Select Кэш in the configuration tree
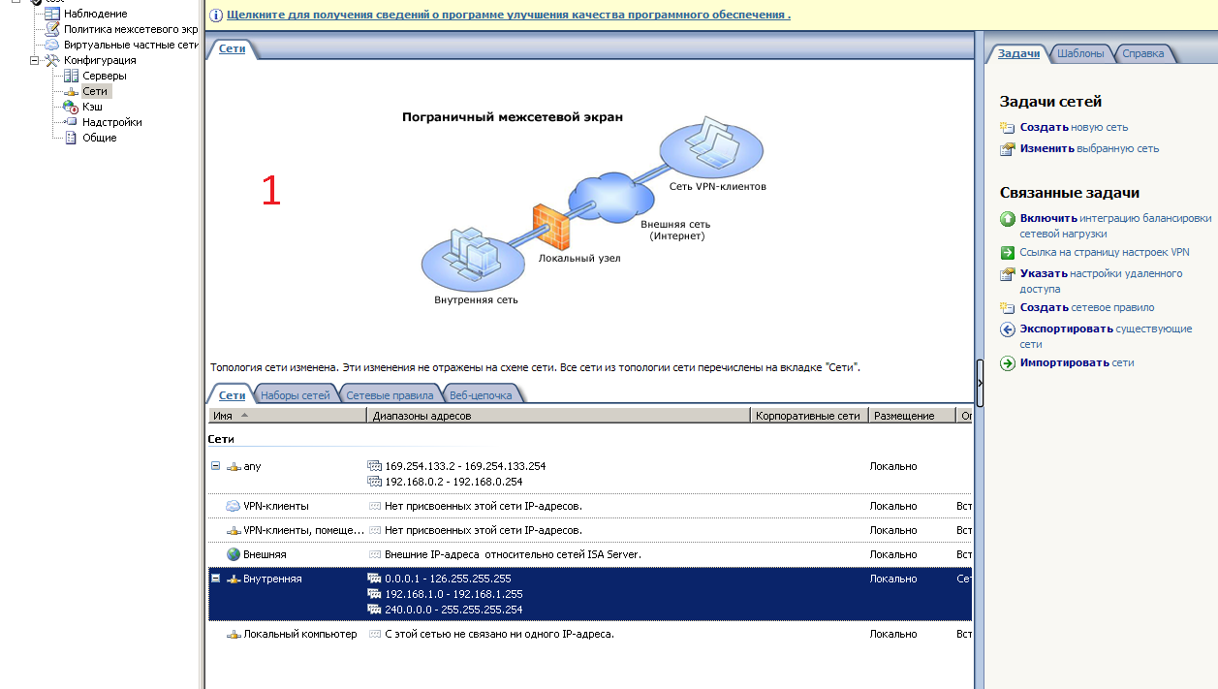The image size is (1218, 689). [x=92, y=107]
